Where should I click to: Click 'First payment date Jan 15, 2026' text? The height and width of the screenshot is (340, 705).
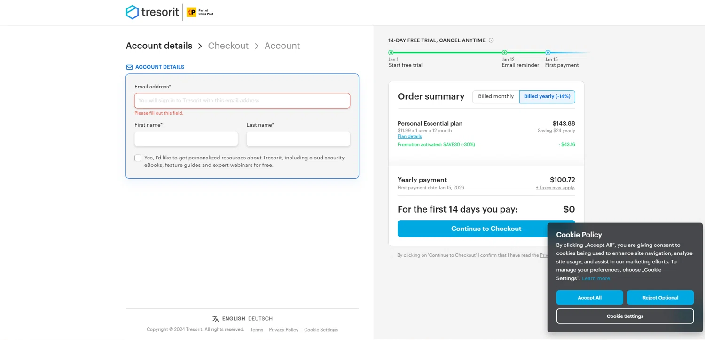[431, 188]
